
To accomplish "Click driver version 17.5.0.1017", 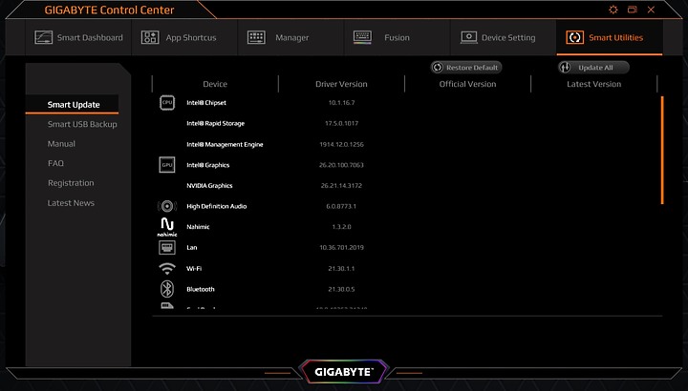I will pyautogui.click(x=341, y=123).
